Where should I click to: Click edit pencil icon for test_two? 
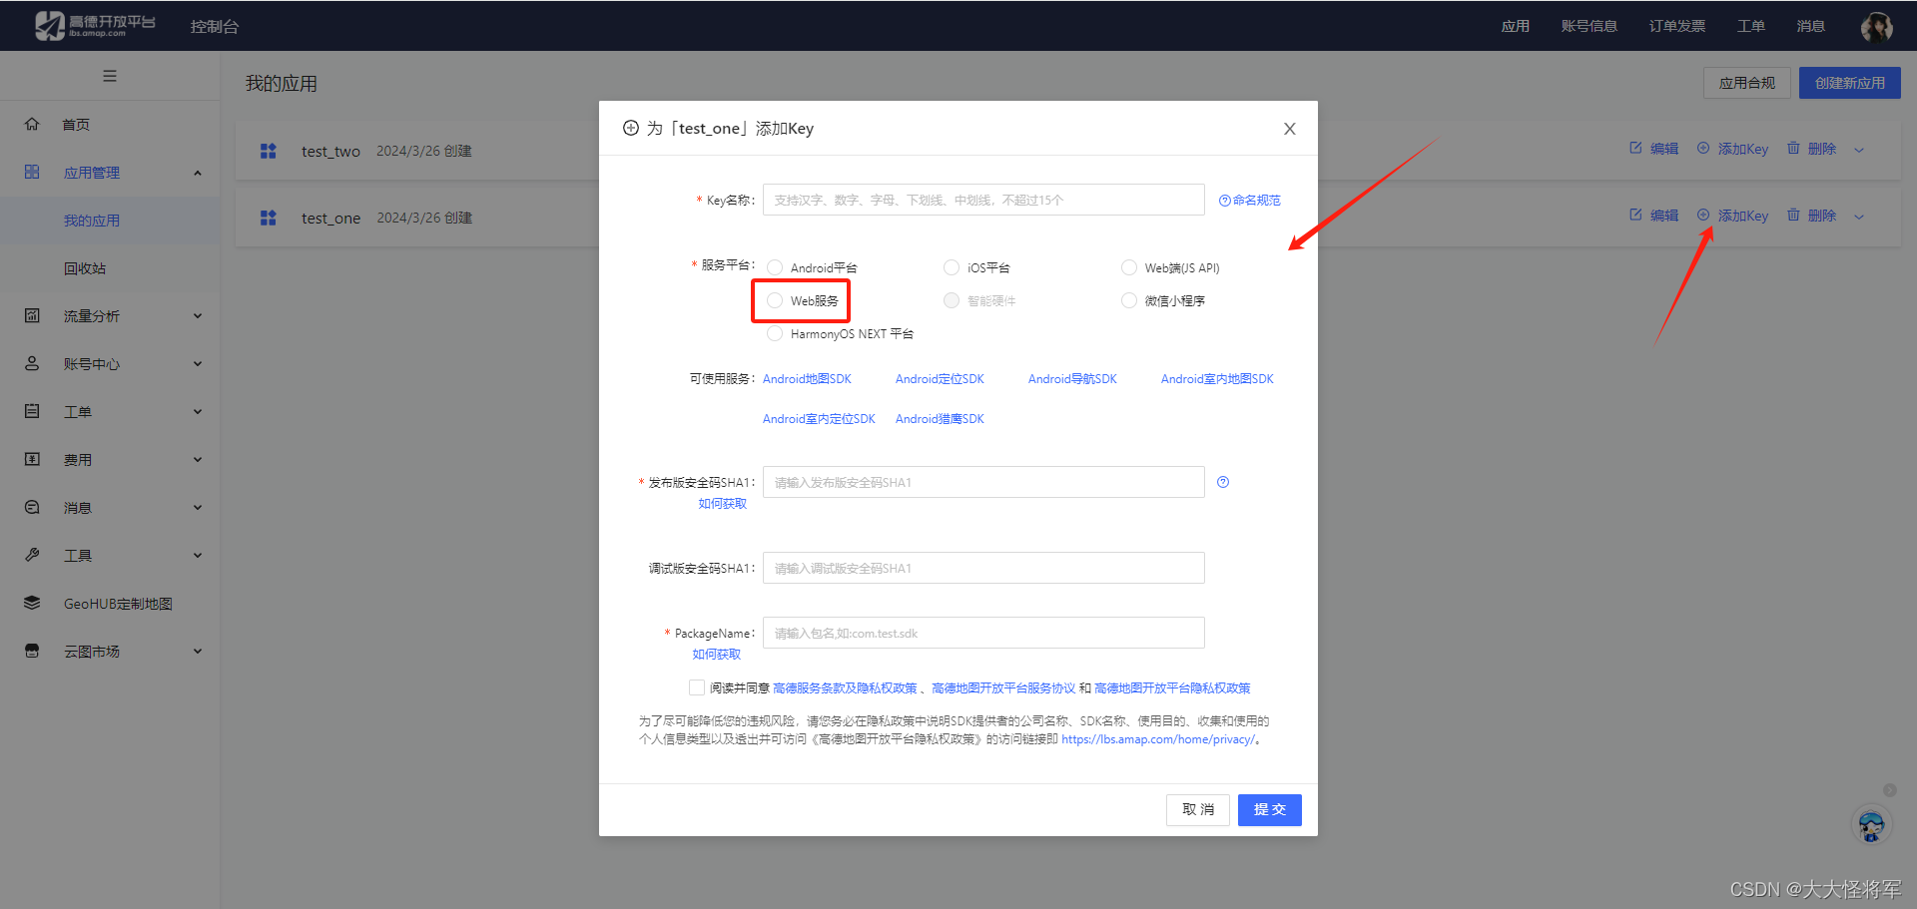(1635, 148)
